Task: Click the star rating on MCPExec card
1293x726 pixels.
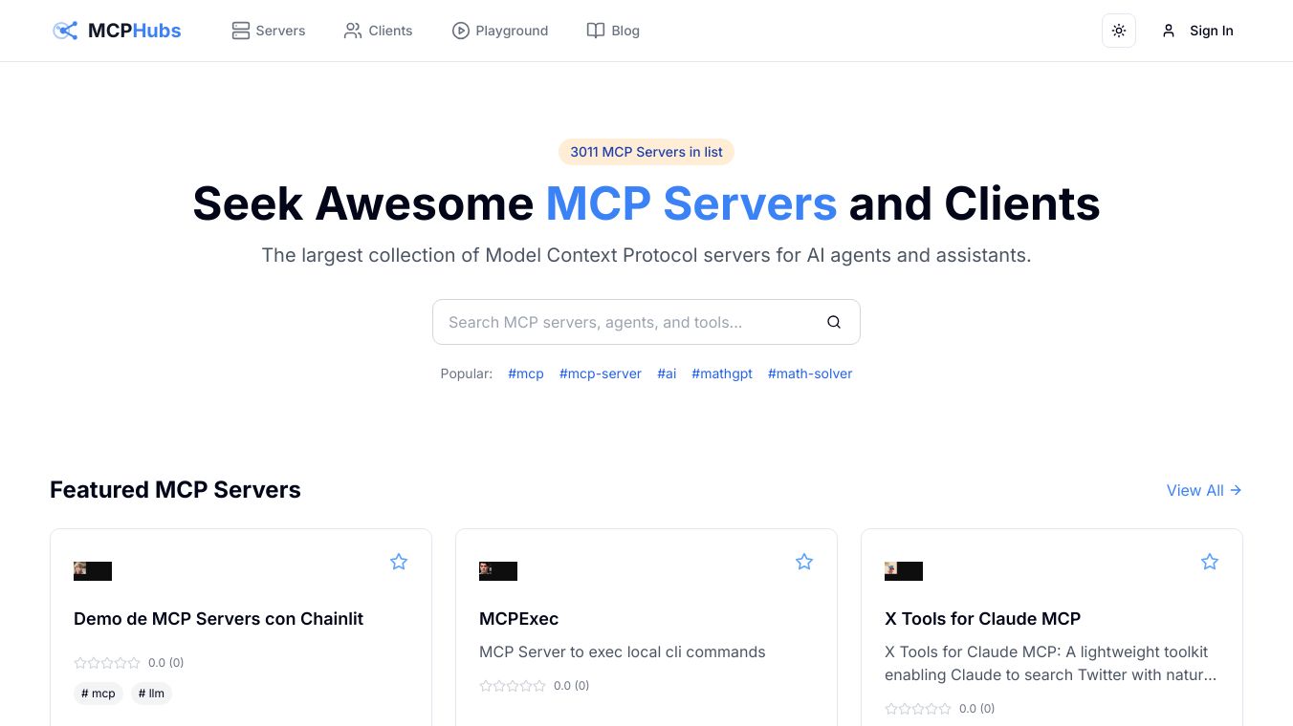Action: (x=513, y=686)
